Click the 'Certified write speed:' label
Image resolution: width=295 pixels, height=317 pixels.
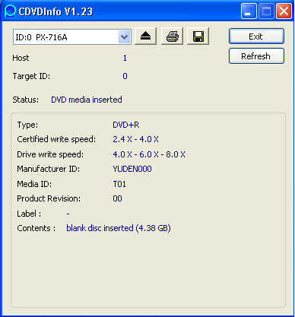(56, 139)
